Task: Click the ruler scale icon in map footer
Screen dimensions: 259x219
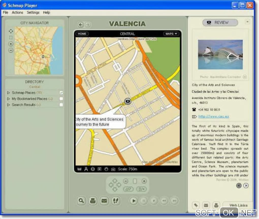Action: click(79, 169)
